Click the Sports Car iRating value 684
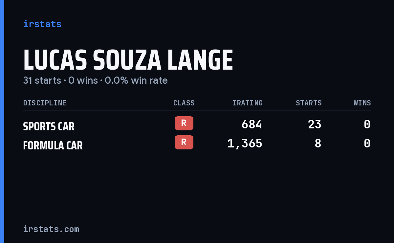Image resolution: width=394 pixels, height=243 pixels. point(252,124)
